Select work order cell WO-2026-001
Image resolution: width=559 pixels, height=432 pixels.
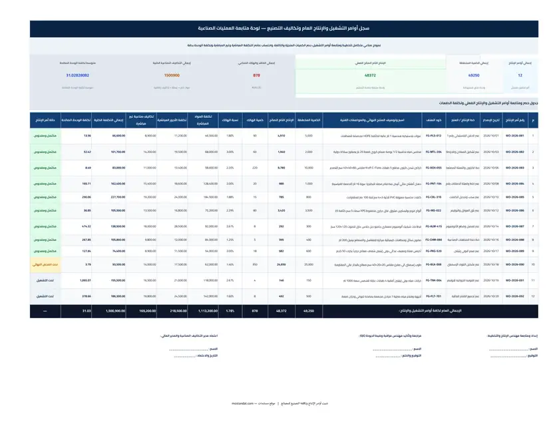click(514, 136)
